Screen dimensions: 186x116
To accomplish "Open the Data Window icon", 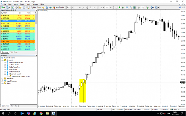I will tap(16, 7).
